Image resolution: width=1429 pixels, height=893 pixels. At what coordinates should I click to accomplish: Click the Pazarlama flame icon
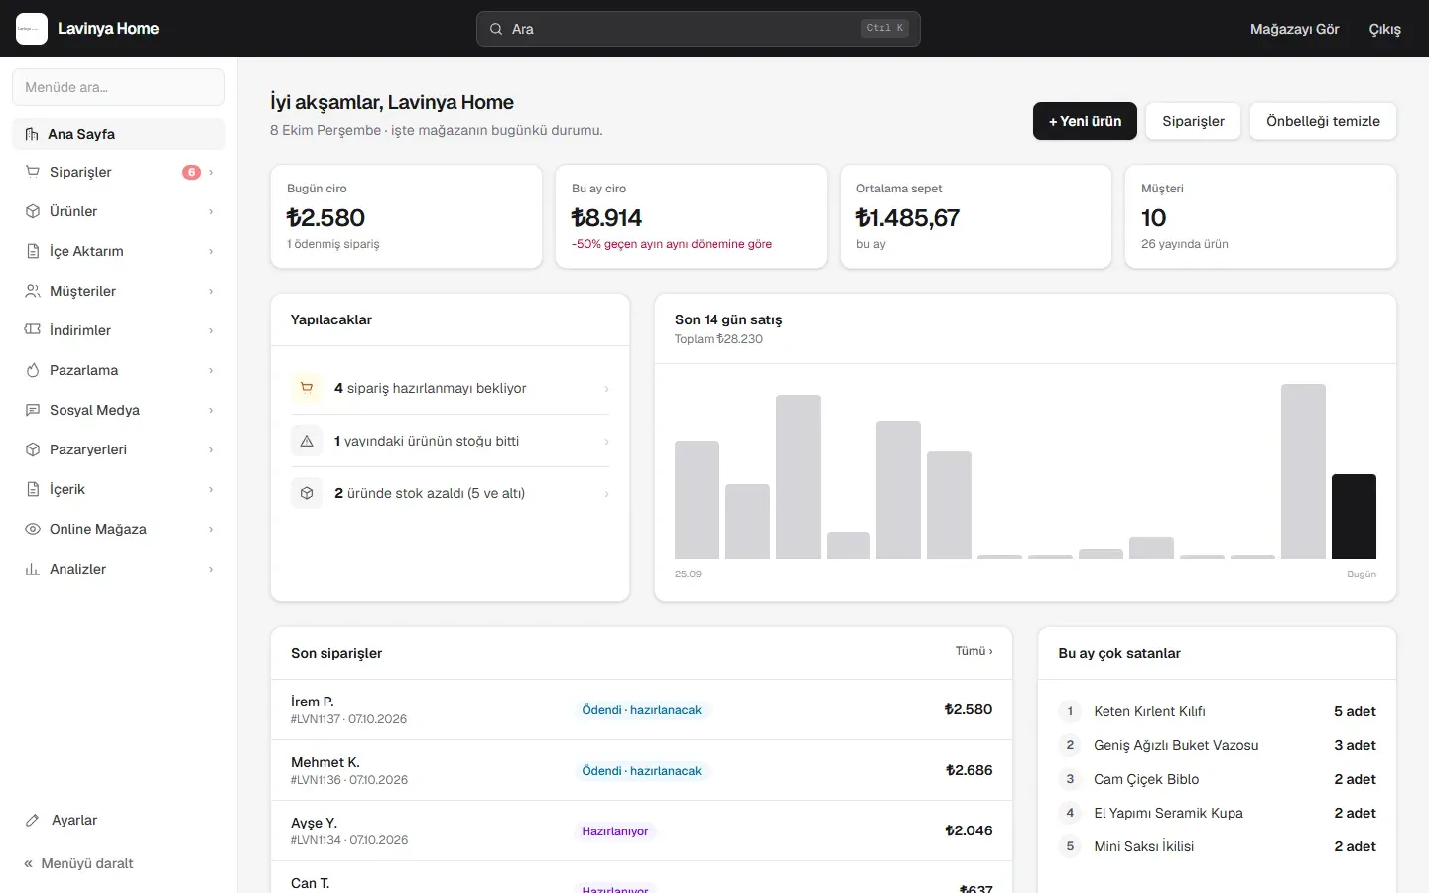[x=32, y=370]
